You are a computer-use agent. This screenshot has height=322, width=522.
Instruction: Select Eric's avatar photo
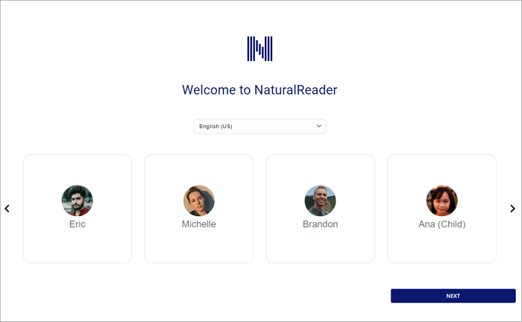[78, 201]
